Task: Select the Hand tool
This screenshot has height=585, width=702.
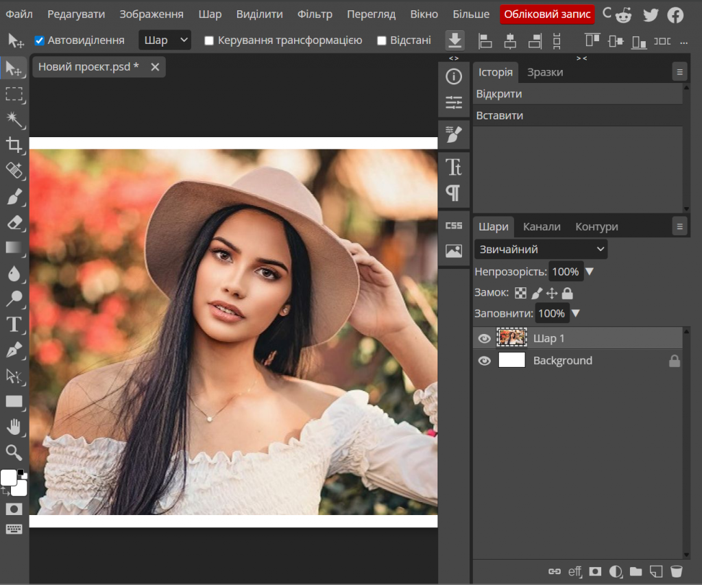Action: pos(14,427)
